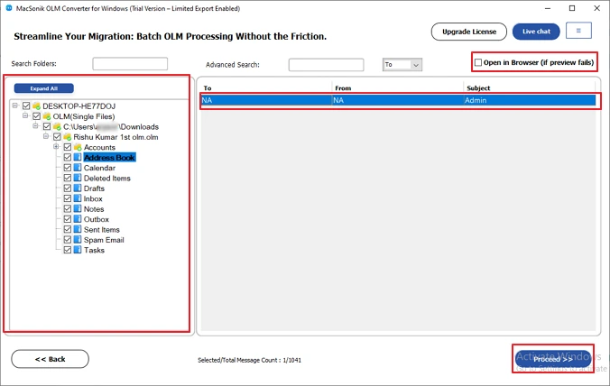Screen dimensions: 610x386
Task: Uncheck the Accounts checkbox
Action: click(x=68, y=147)
